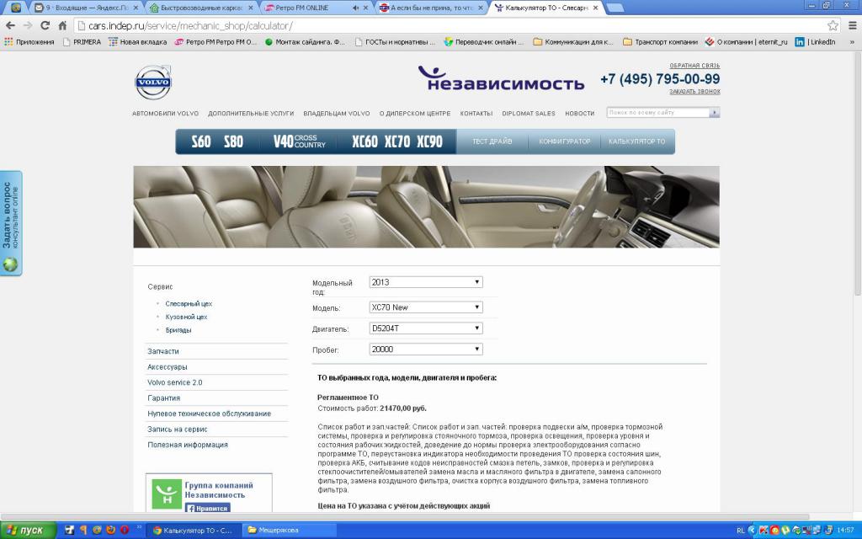Open the DIPLOMAT SALES menu item
Image resolution: width=862 pixels, height=539 pixels.
529,114
